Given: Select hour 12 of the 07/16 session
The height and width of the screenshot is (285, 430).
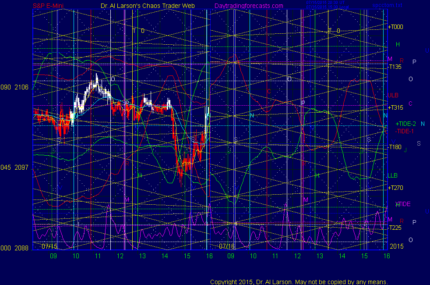Looking at the screenshot, I should [298, 256].
